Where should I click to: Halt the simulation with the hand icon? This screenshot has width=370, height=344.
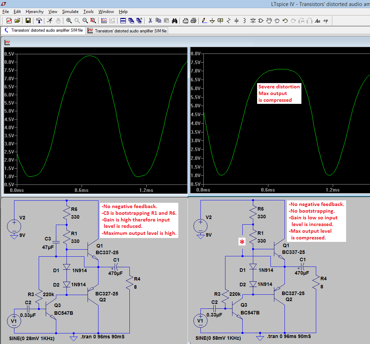[58, 21]
